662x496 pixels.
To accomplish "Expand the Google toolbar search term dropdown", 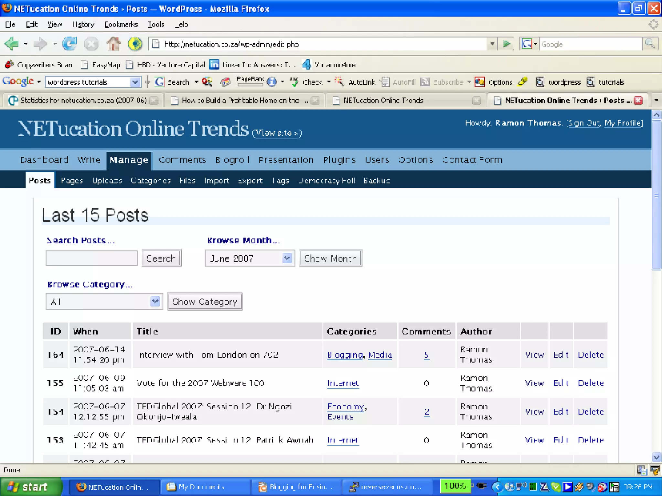I will pos(135,82).
